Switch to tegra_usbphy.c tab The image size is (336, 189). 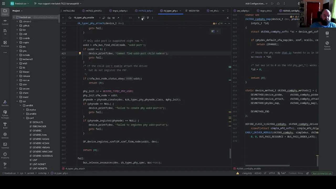[x=118, y=11]
